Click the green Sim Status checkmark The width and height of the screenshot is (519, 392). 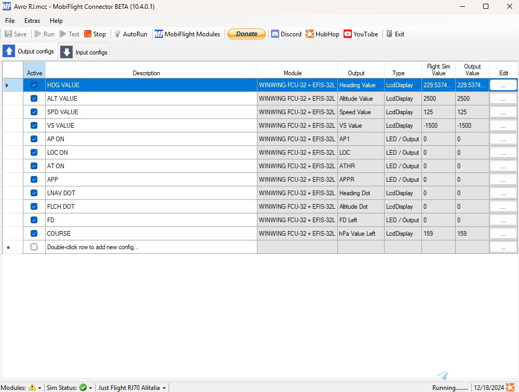(83, 387)
